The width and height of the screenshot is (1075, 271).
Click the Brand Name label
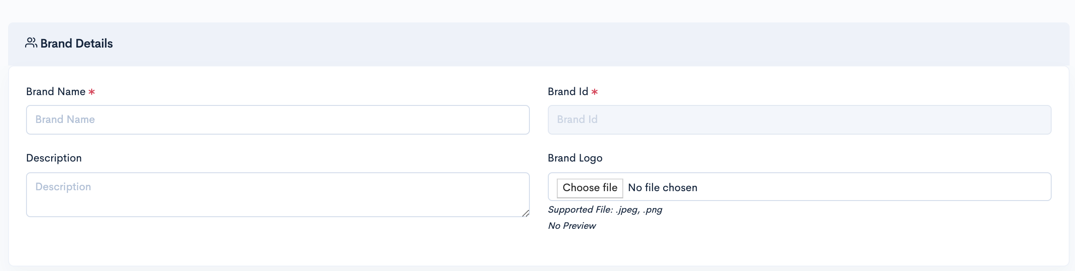56,92
